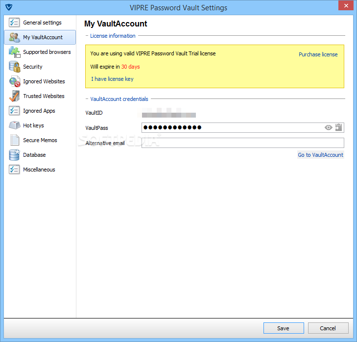Click the Secure Memos document icon
357x342 pixels.
pos(14,140)
